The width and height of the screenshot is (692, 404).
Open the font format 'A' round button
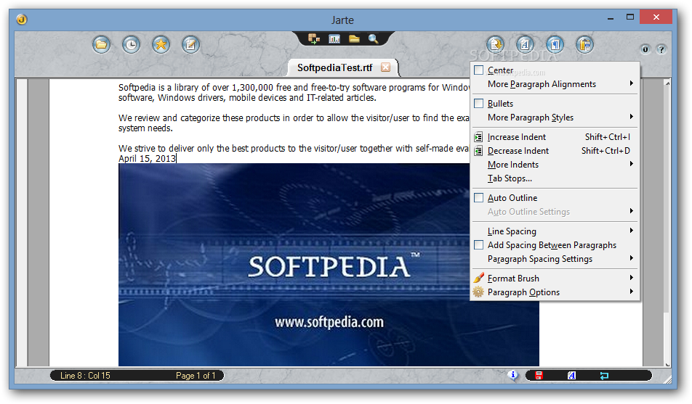(x=525, y=44)
